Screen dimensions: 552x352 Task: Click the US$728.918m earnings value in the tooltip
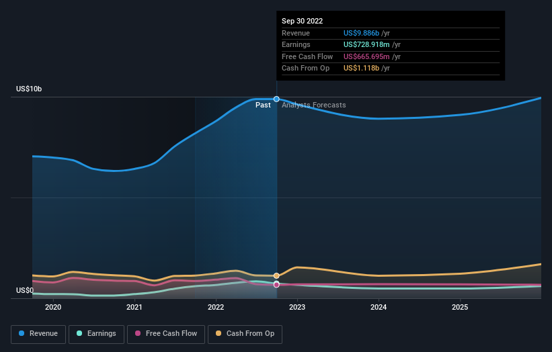click(x=366, y=44)
